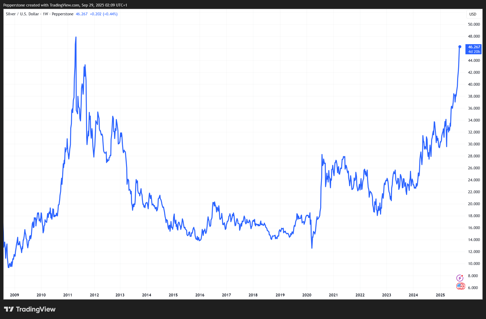Click the 2022 label on time axis

(360, 295)
